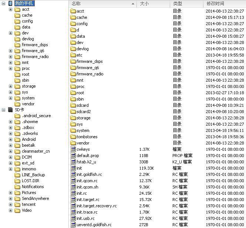Image resolution: width=246 pixels, height=228 pixels.
Task: Select init.qcom.rc in file list
Action: click(x=87, y=181)
